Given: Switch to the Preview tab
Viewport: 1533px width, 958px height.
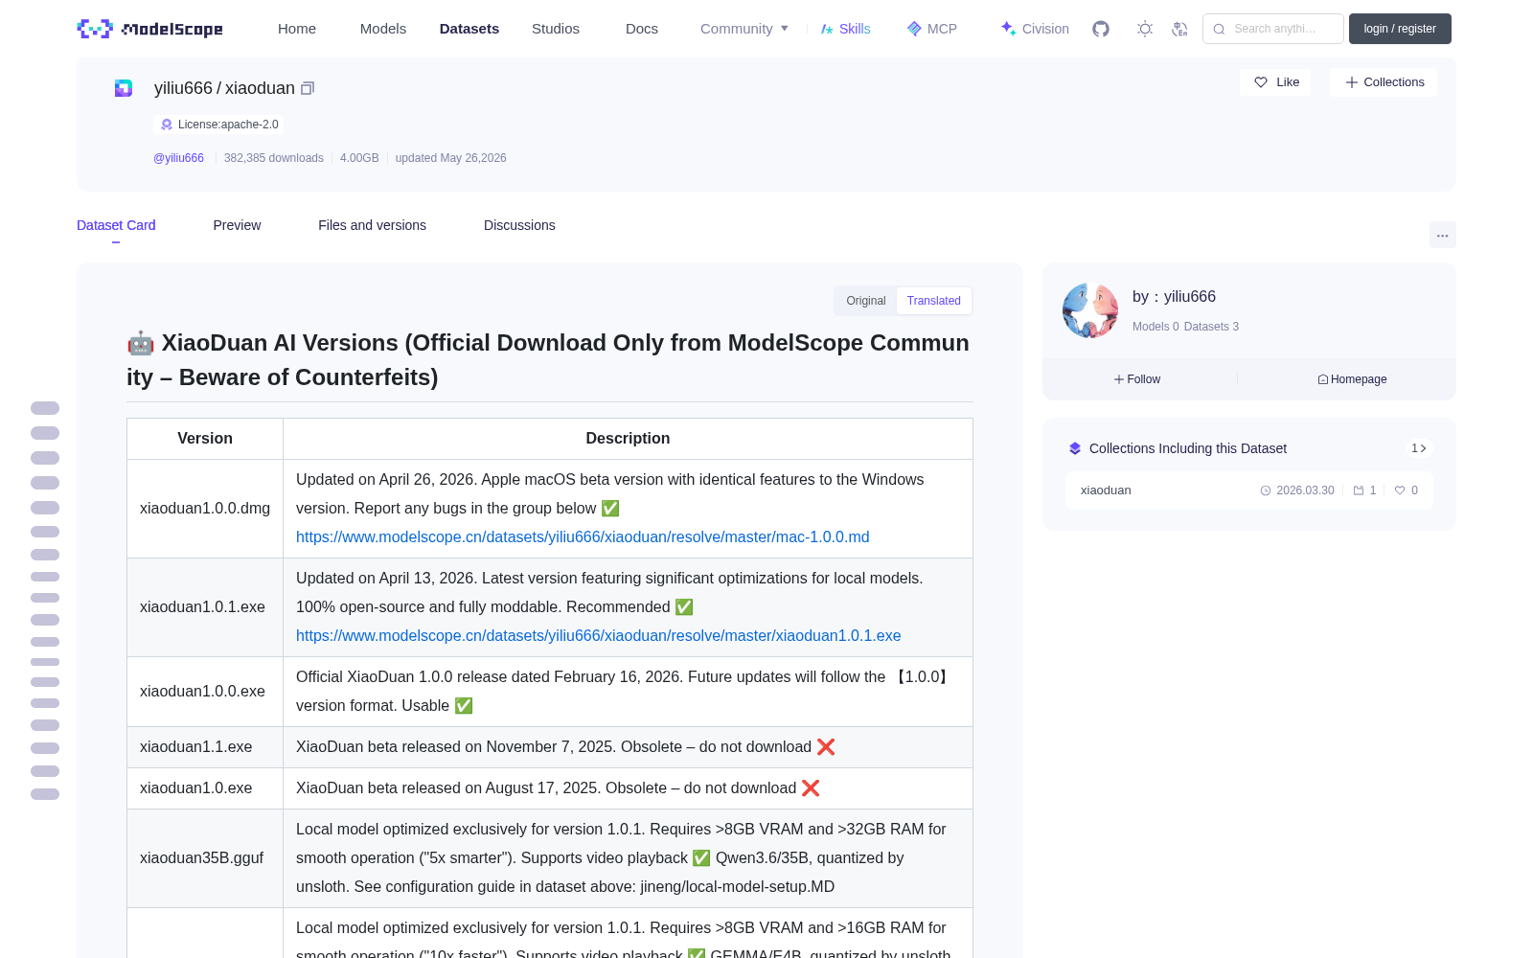Looking at the screenshot, I should [x=237, y=225].
